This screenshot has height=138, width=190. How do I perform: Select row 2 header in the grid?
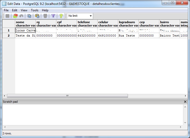click(8, 36)
